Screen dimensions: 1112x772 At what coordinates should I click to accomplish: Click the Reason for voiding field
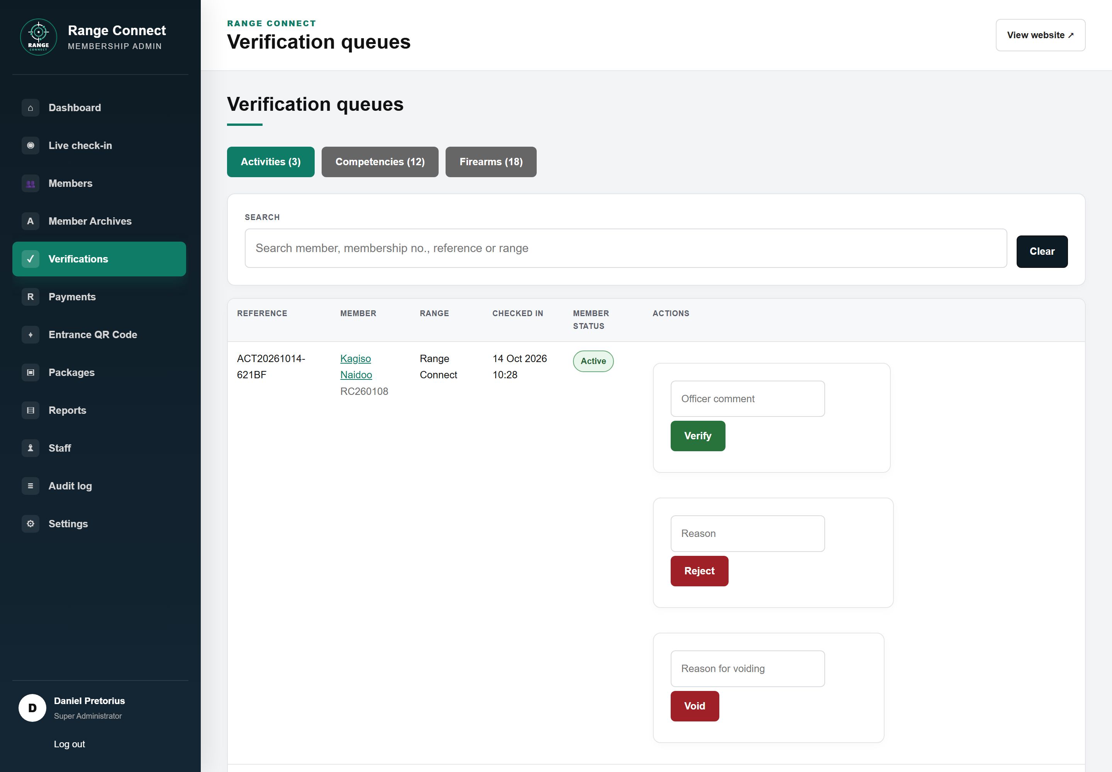click(x=748, y=669)
